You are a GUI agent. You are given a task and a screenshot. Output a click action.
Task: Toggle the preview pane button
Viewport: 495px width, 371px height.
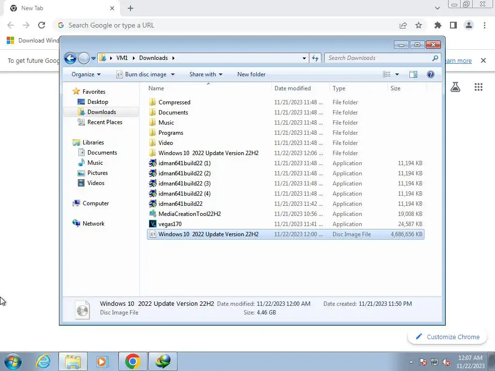click(x=413, y=74)
